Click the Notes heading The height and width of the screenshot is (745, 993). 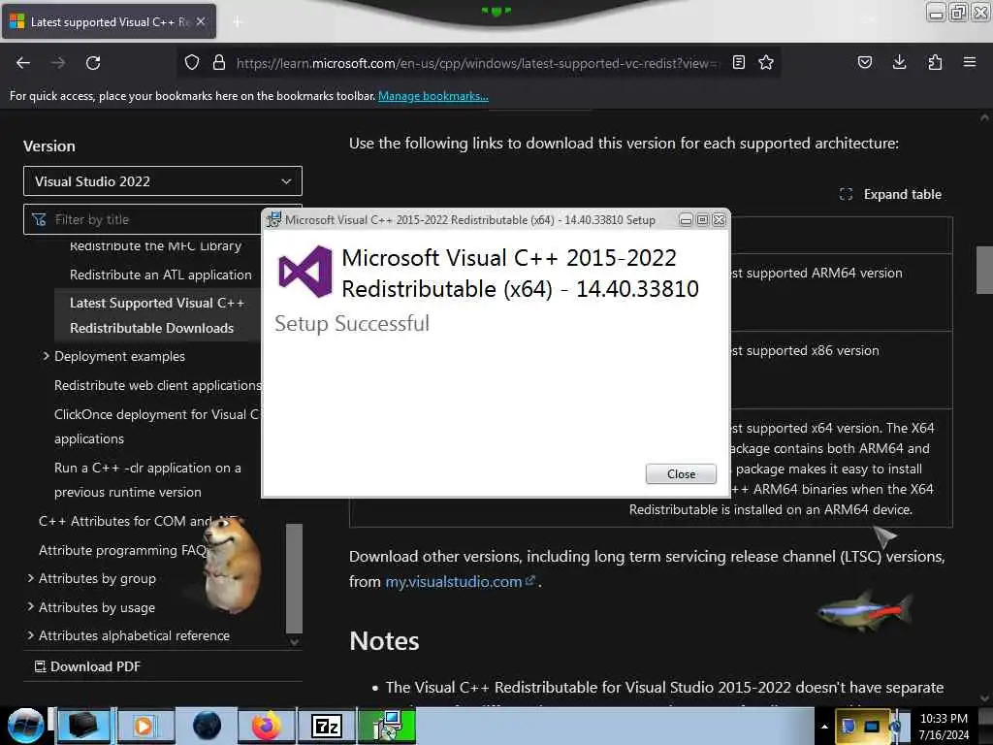(384, 641)
